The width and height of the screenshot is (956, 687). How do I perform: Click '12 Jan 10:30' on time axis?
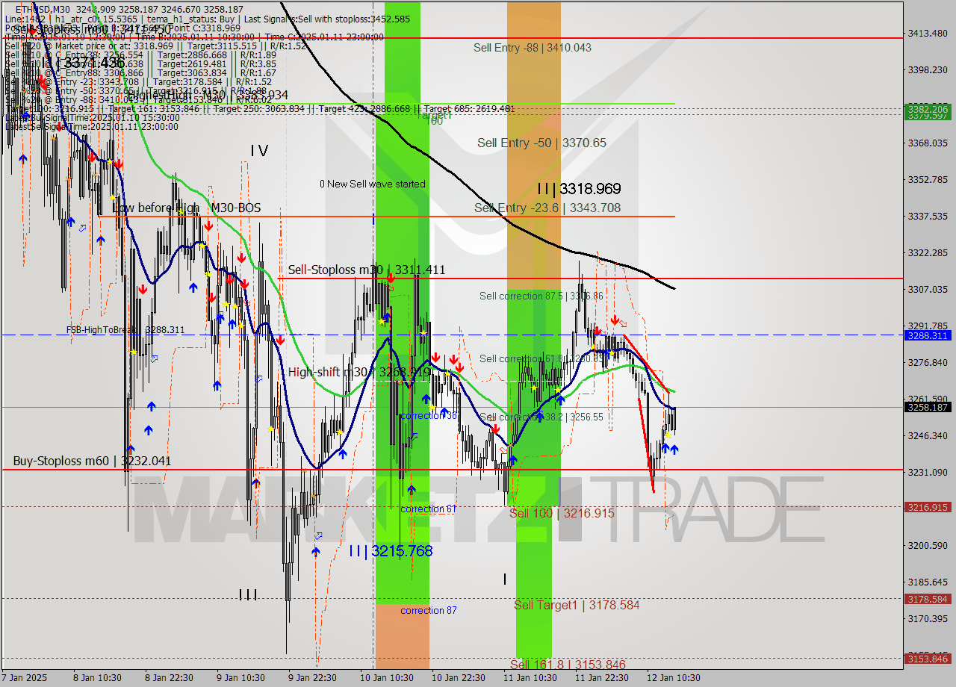[x=674, y=678]
